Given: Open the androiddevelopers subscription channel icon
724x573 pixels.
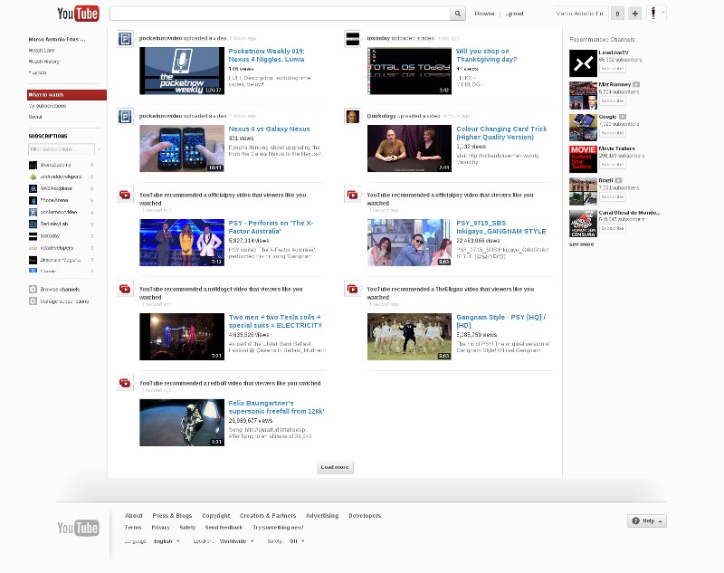Looking at the screenshot, I should (33, 177).
